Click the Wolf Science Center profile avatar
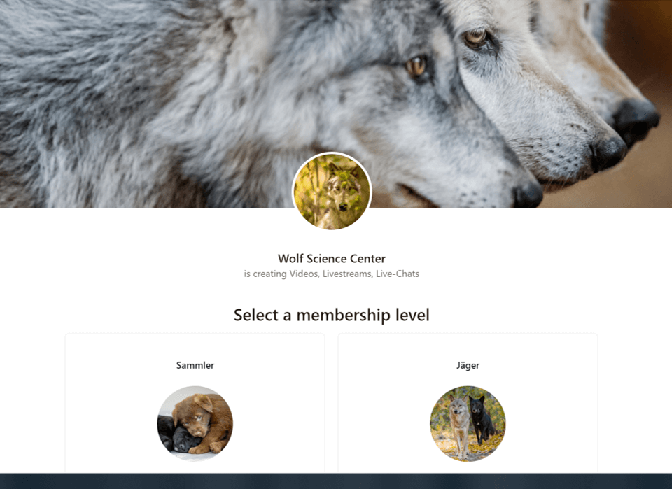 (332, 192)
